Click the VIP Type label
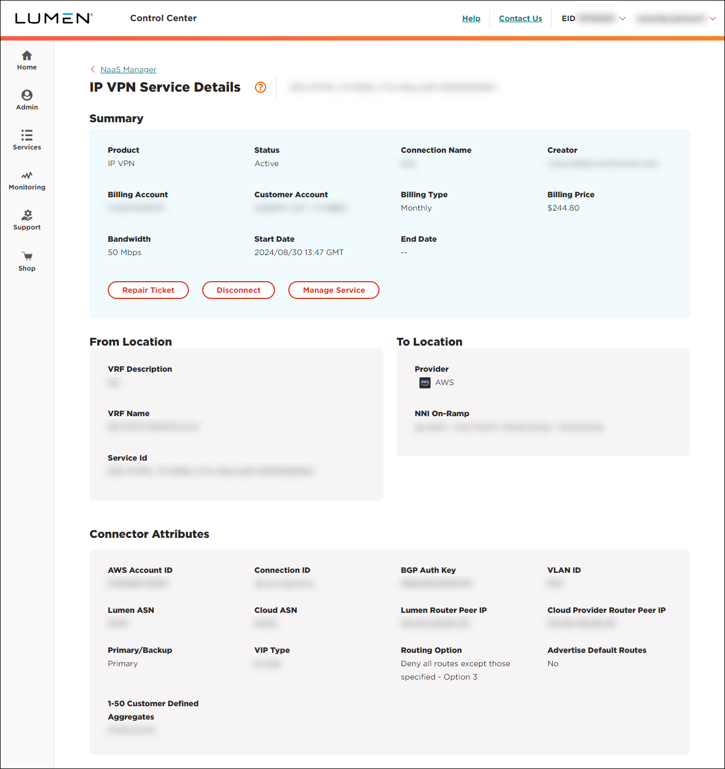 [x=272, y=650]
